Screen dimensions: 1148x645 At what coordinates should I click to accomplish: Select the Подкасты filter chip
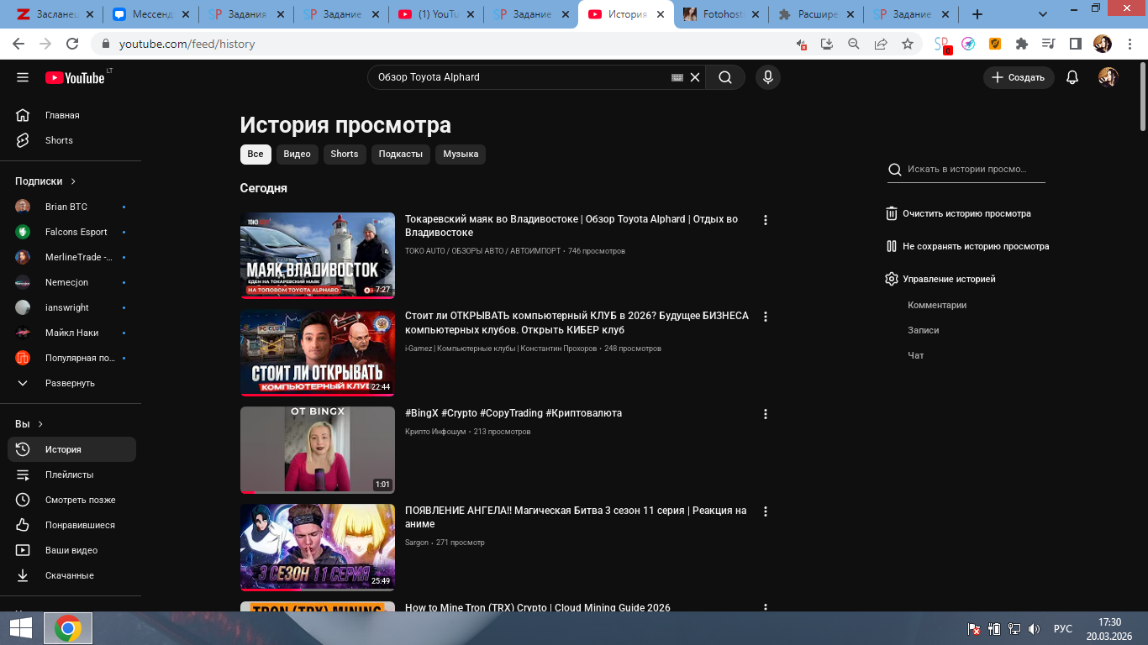coord(401,154)
